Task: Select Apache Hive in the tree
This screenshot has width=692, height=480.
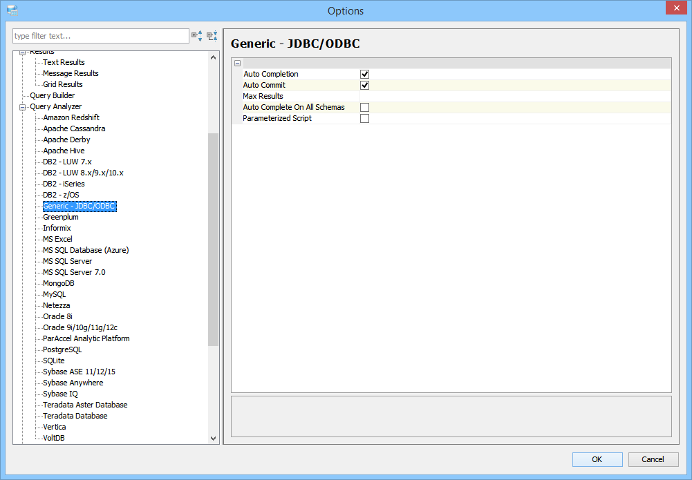Action: 64,151
